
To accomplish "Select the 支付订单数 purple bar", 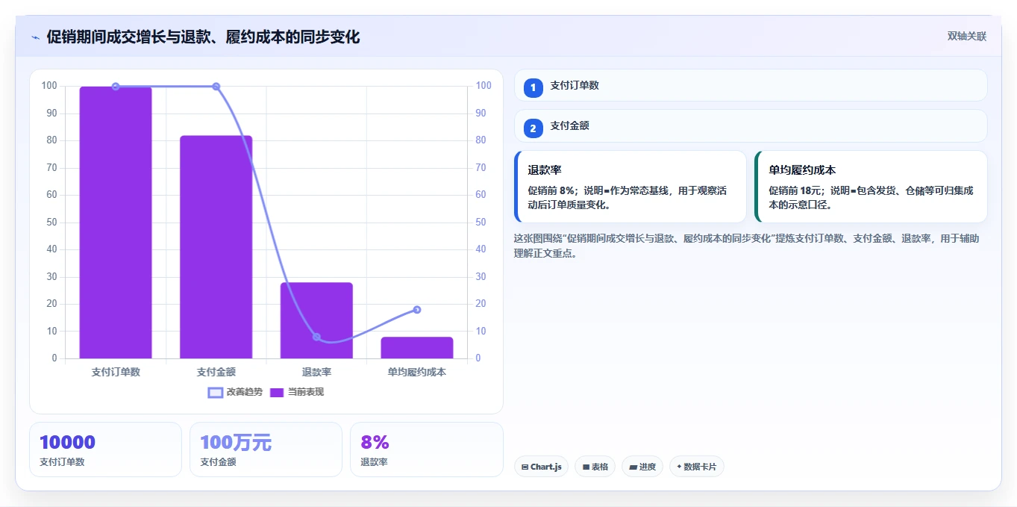I will coord(116,223).
